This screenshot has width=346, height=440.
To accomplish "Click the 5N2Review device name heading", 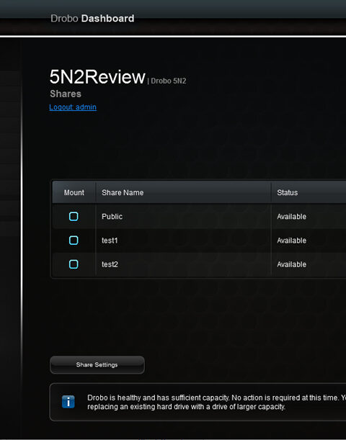I will tap(97, 77).
